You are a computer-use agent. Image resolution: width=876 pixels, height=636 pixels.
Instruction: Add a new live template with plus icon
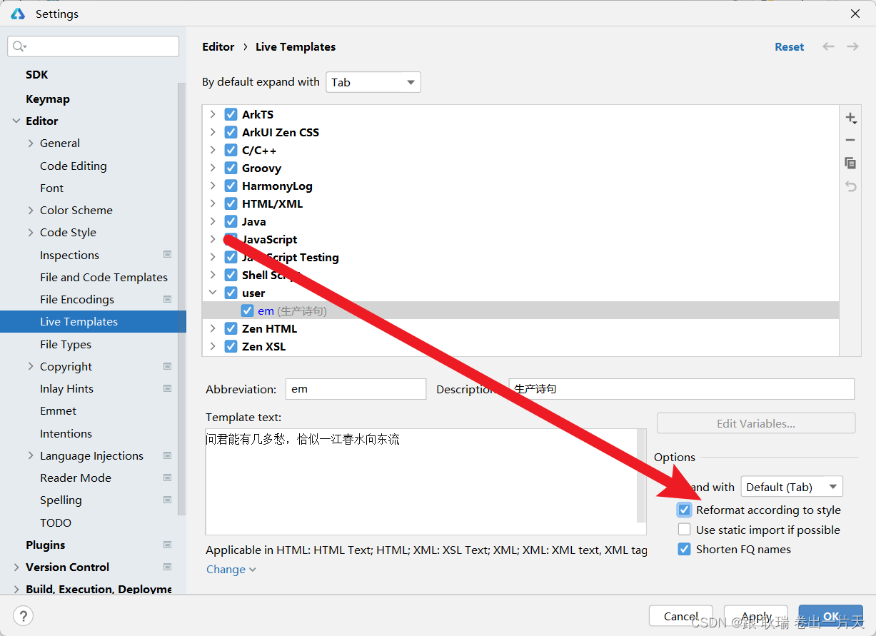[850, 118]
